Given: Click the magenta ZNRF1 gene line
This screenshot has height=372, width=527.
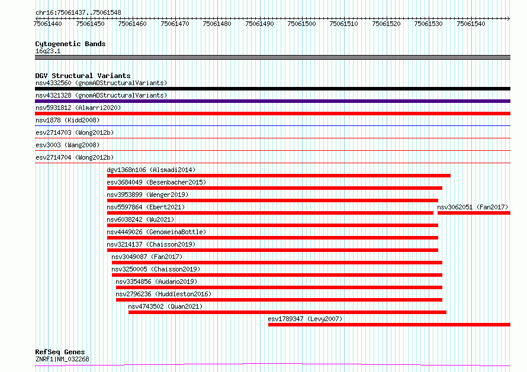Looking at the screenshot, I should click(x=272, y=365).
